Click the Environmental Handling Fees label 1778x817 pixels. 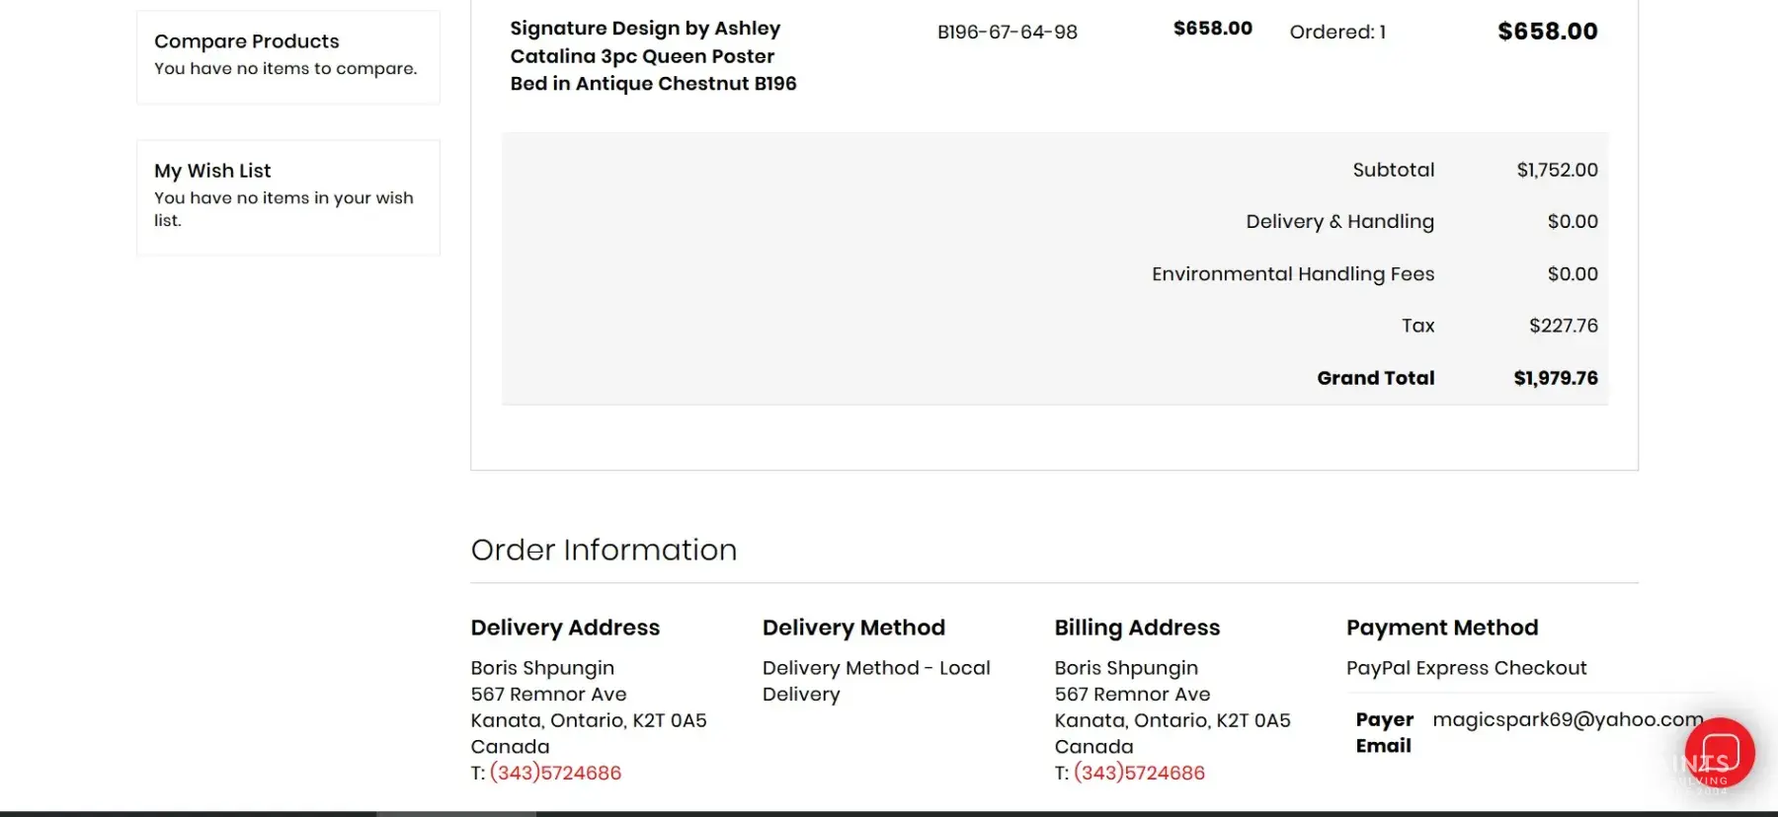pyautogui.click(x=1292, y=273)
